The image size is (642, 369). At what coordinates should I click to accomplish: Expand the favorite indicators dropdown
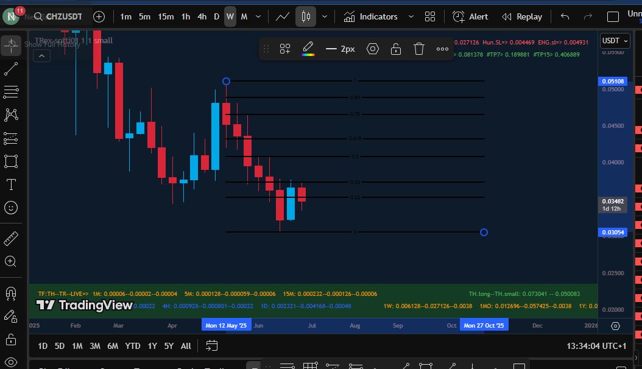411,17
